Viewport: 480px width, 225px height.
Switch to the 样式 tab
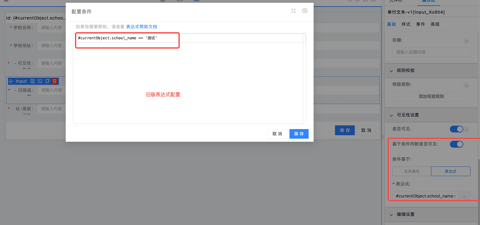click(406, 24)
